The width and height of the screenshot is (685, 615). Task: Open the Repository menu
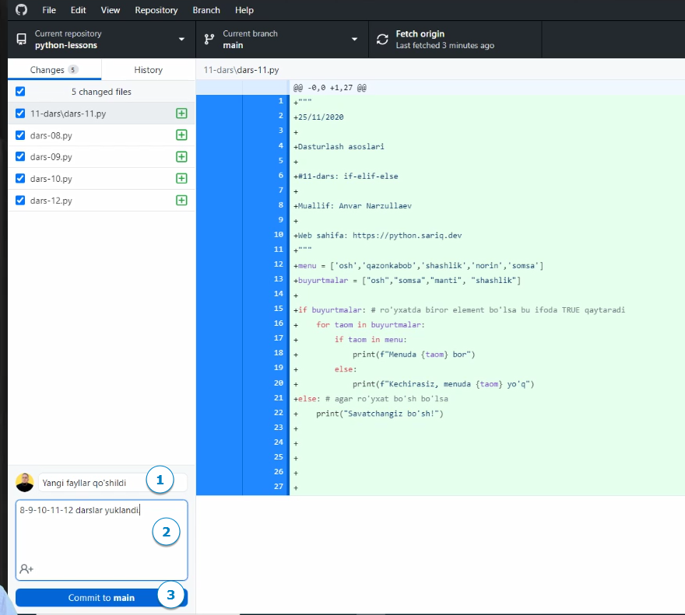(156, 10)
